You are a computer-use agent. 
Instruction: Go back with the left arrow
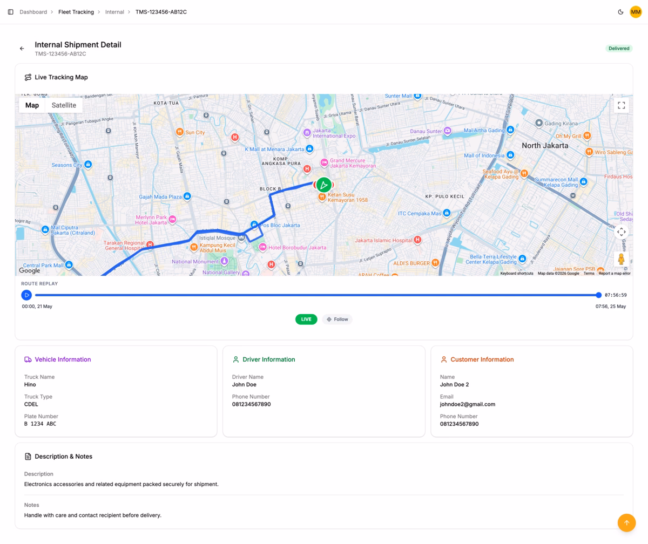[22, 49]
